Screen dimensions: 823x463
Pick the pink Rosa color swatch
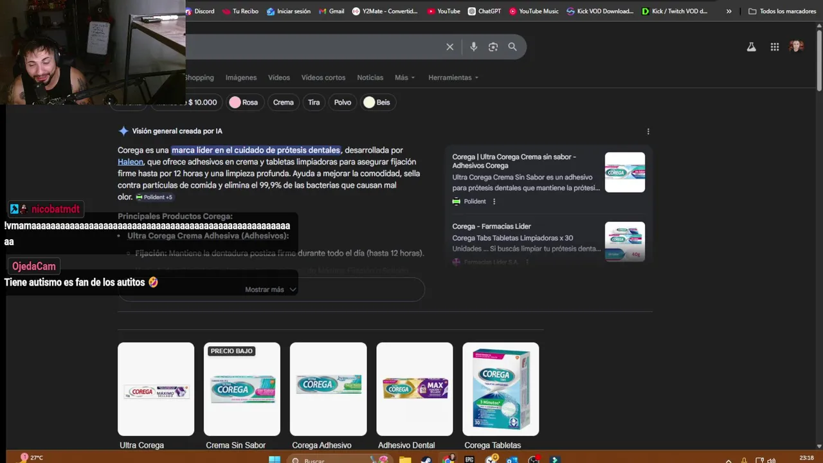pos(235,102)
